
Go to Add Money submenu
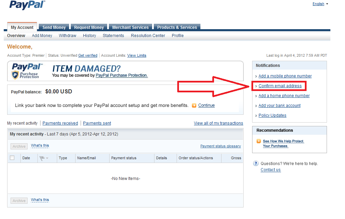point(42,36)
